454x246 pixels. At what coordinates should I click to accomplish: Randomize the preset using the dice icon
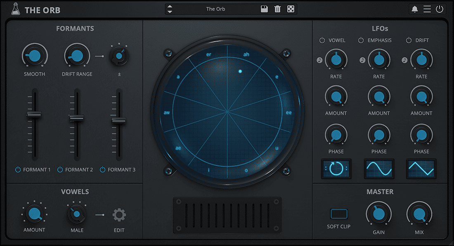(291, 9)
